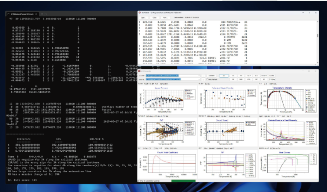This screenshot has width=327, height=192.
Task: Click the text viewer window's app icon
Action: click(140, 12)
